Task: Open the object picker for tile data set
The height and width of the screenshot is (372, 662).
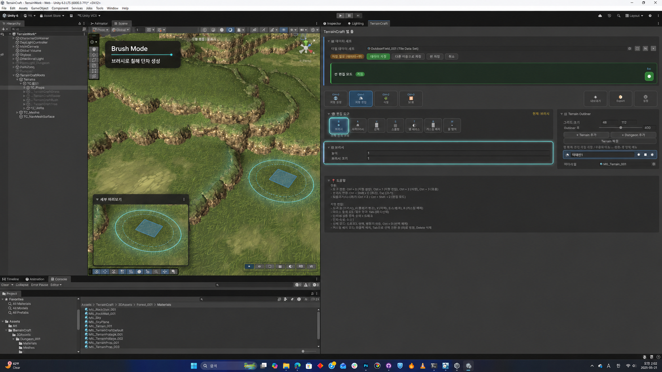Action: (630, 49)
